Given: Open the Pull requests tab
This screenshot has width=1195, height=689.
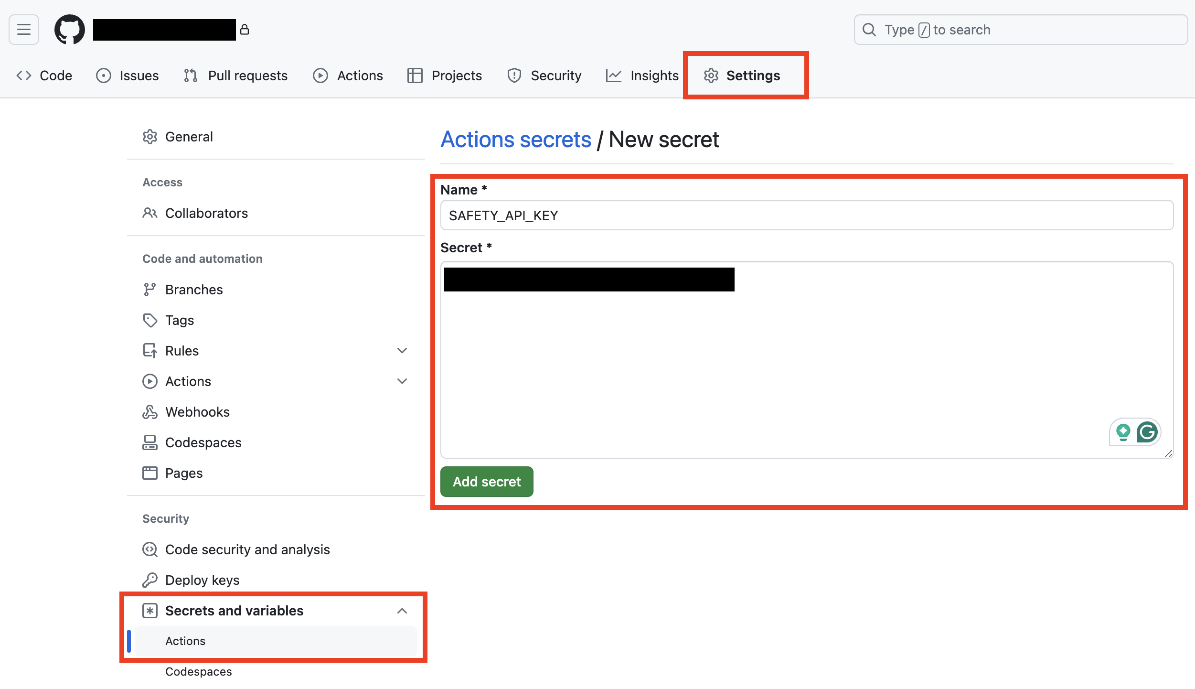Looking at the screenshot, I should point(236,75).
